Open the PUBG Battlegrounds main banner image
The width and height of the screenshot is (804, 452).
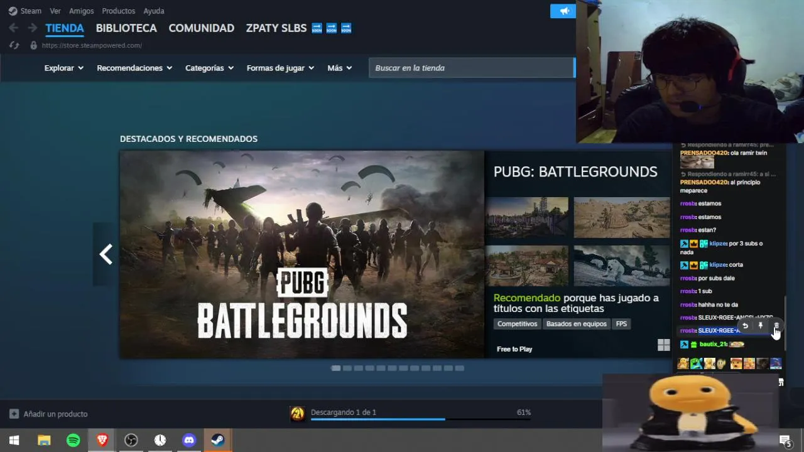(302, 254)
